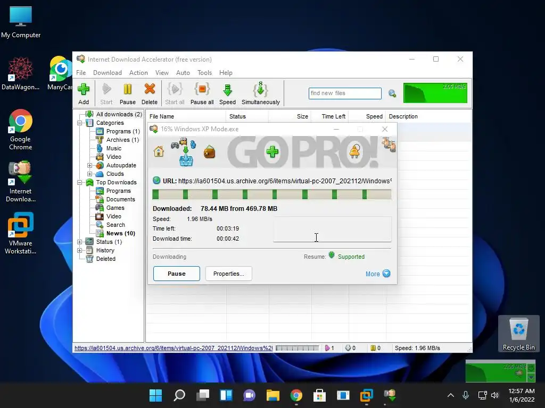Expand the Autoupdate tree node
545x408 pixels.
pos(89,166)
